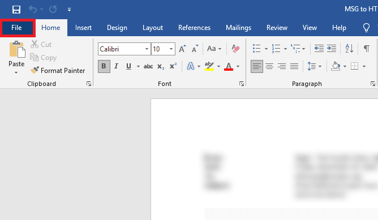
Task: Click Clear All Formatting eraser icon
Action: point(235,49)
